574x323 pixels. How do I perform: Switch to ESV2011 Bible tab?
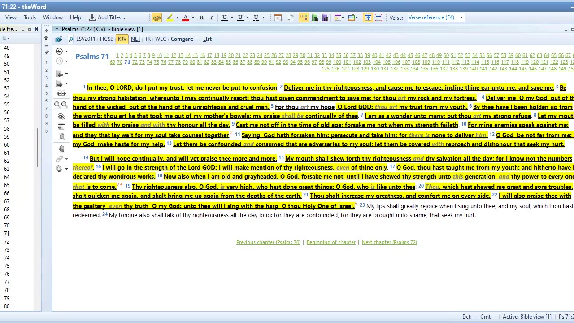tap(86, 39)
